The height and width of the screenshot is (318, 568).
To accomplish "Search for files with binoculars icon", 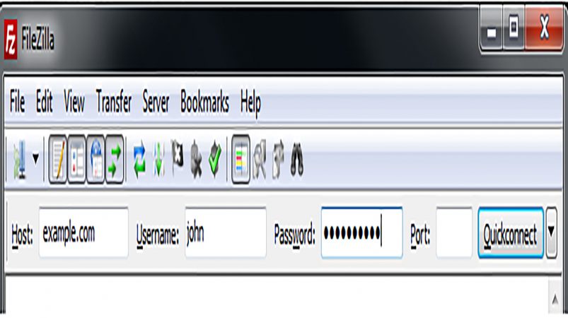I will click(x=296, y=160).
